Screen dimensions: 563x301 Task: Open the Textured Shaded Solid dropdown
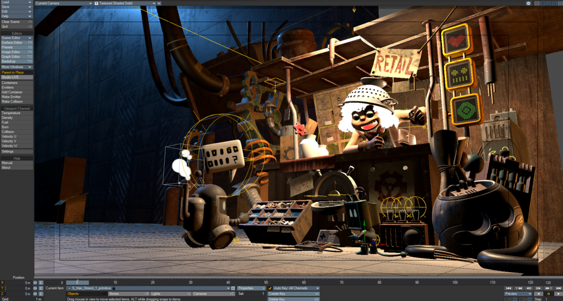click(x=125, y=3)
